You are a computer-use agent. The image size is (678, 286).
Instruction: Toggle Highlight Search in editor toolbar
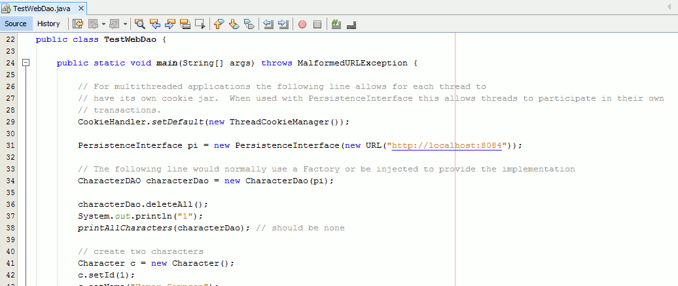pos(185,24)
